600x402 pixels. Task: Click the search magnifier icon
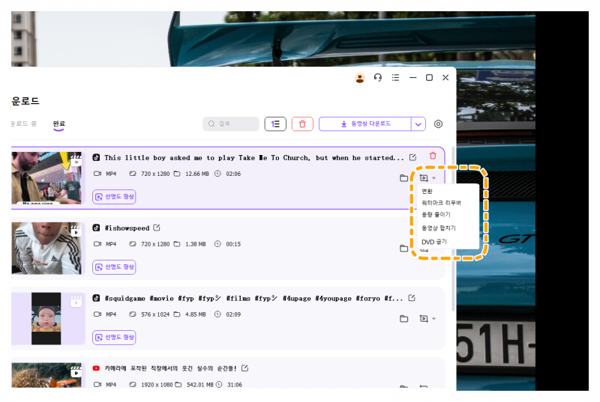pyautogui.click(x=211, y=124)
